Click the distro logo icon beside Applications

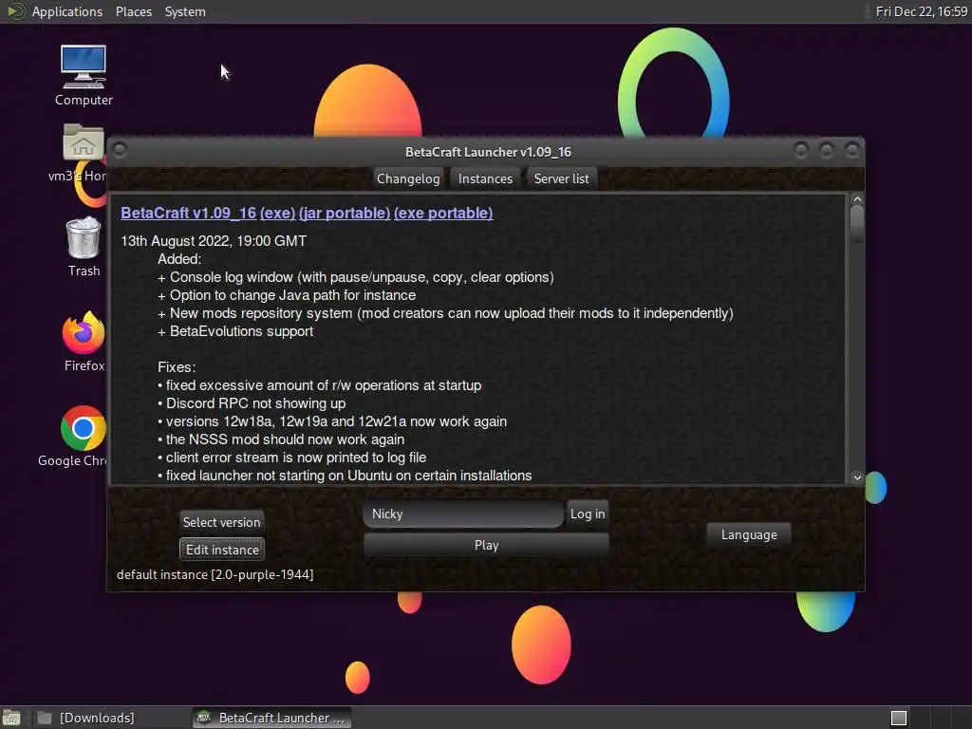click(15, 11)
